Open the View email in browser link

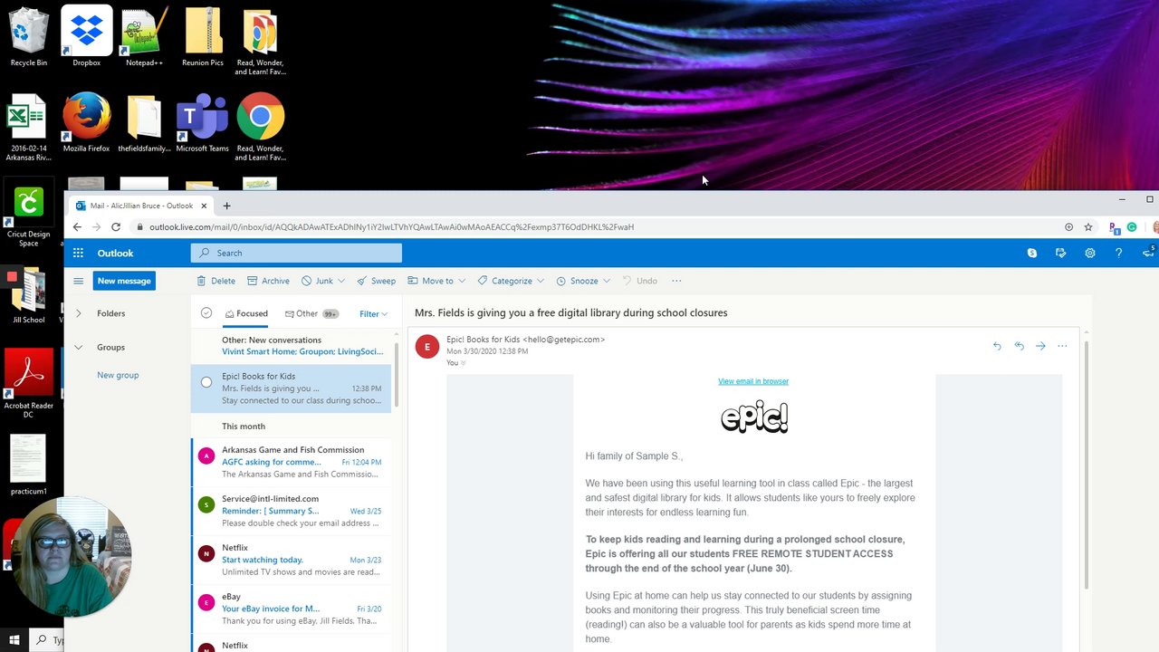tap(753, 381)
